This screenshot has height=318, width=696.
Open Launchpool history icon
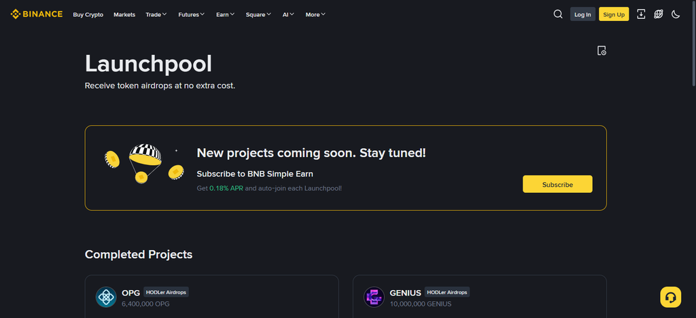tap(602, 50)
